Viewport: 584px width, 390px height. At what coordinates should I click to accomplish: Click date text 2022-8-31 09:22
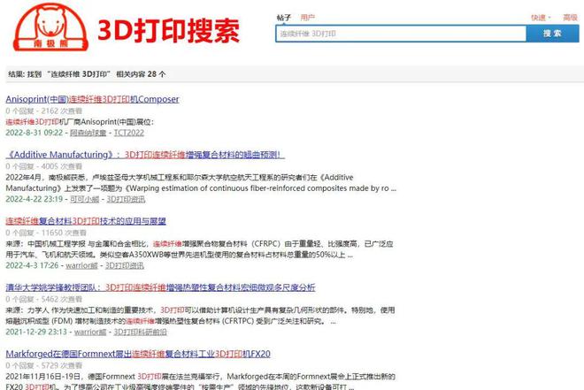click(35, 133)
